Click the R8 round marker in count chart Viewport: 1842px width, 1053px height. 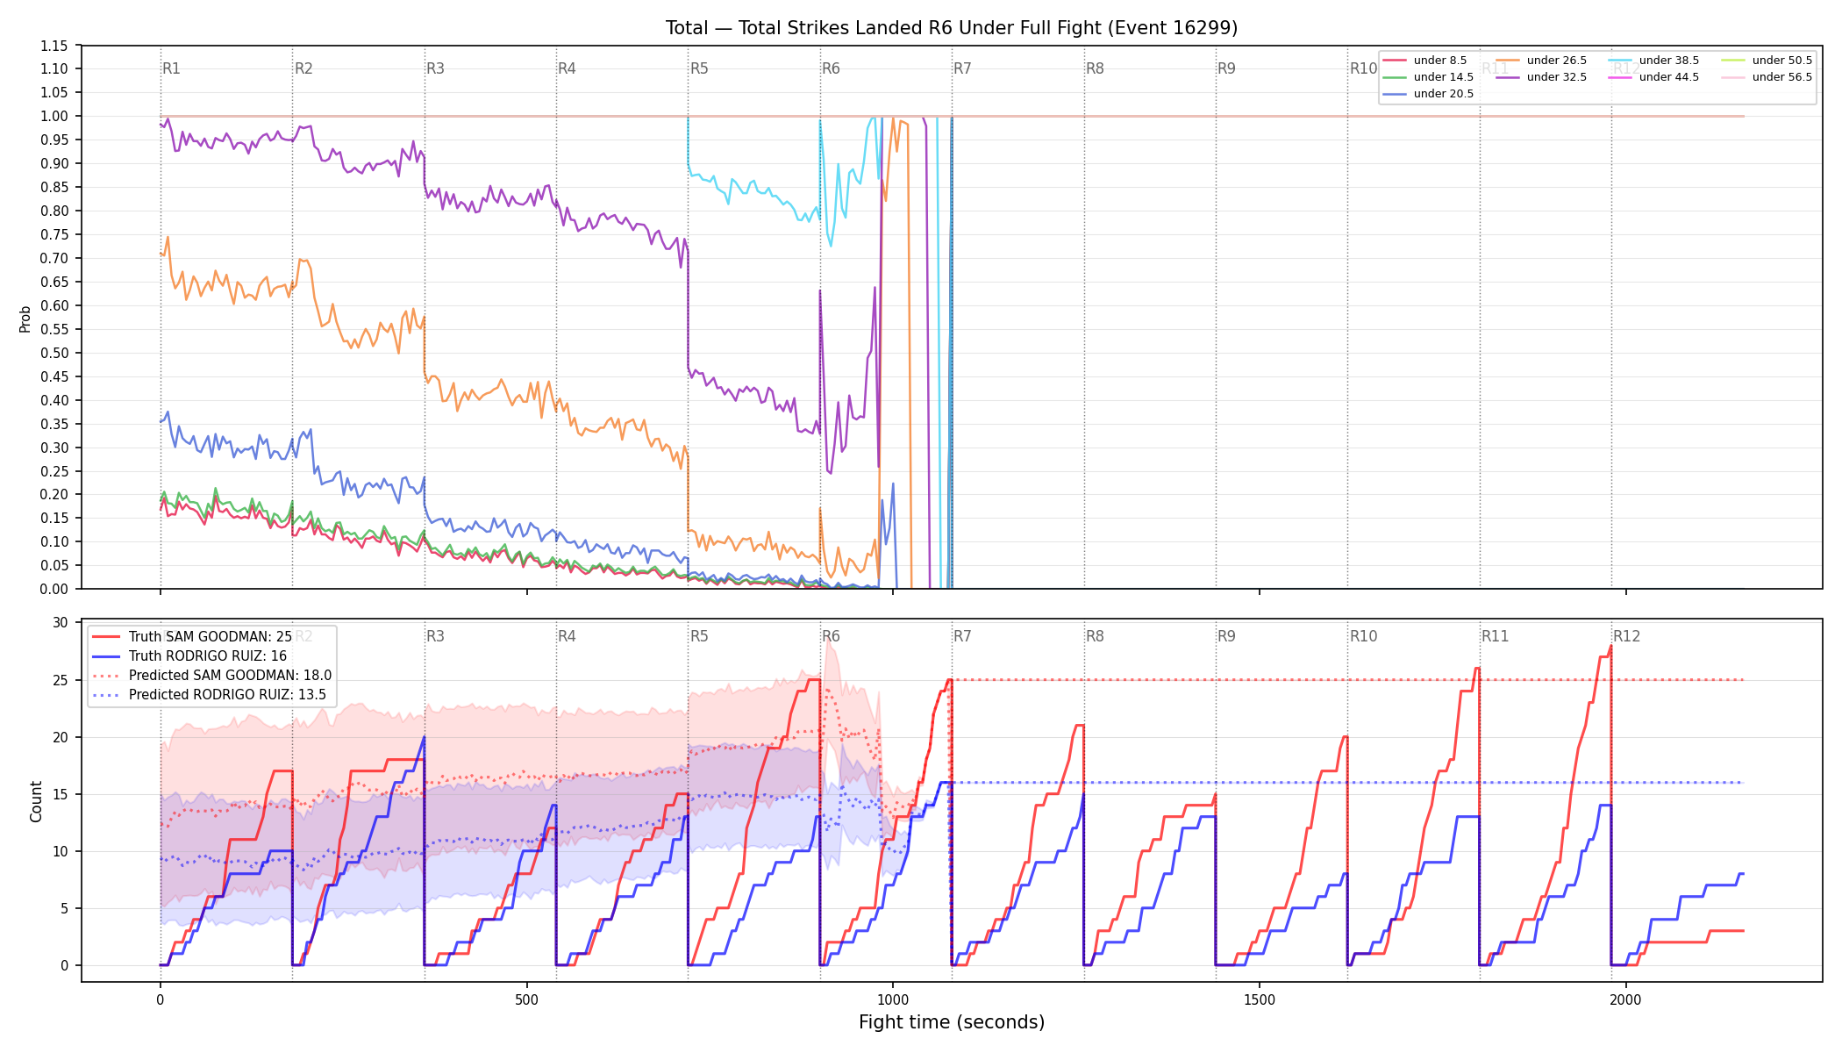pyautogui.click(x=1095, y=636)
